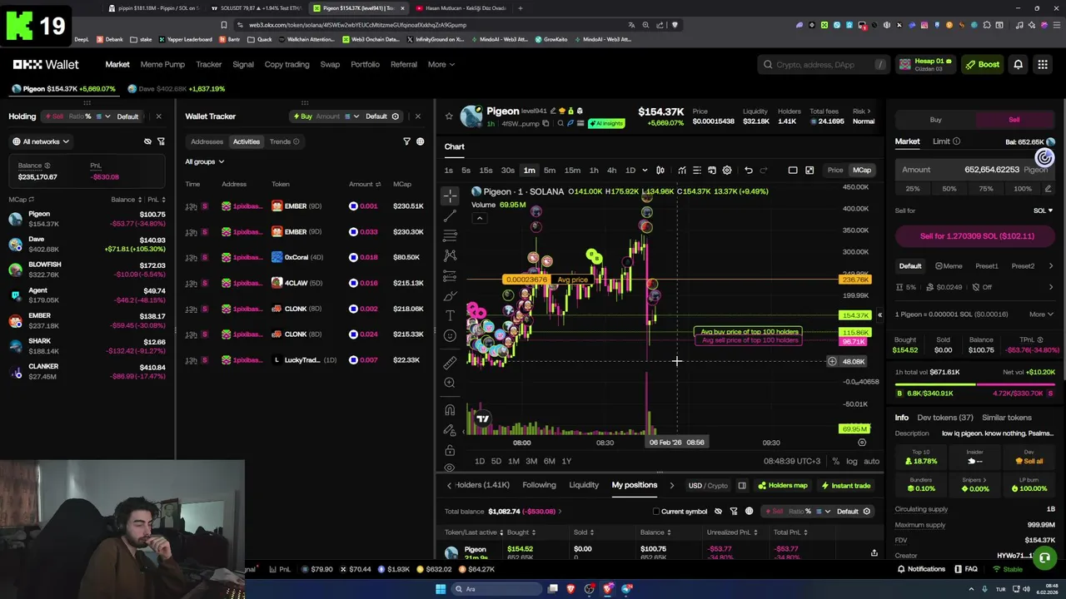1066x599 pixels.
Task: Open the positions filter funnel icon
Action: click(x=734, y=511)
